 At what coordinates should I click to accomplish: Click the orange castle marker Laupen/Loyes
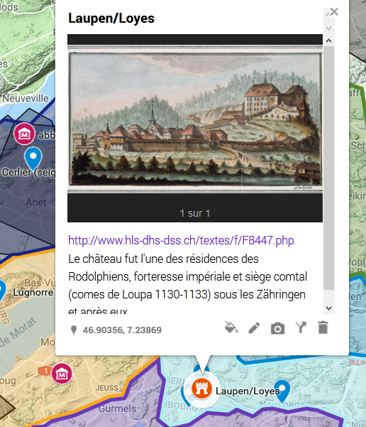[201, 389]
